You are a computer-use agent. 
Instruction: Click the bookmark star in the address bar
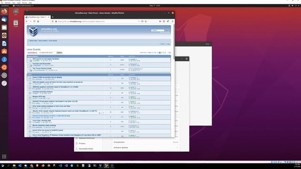146,21
